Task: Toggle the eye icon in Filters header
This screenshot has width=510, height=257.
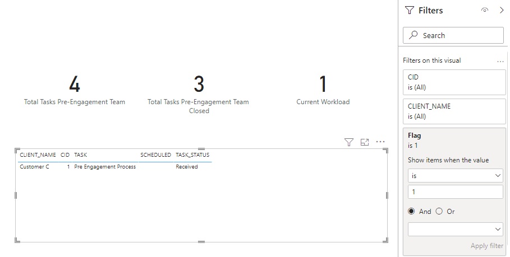Action: click(x=485, y=10)
